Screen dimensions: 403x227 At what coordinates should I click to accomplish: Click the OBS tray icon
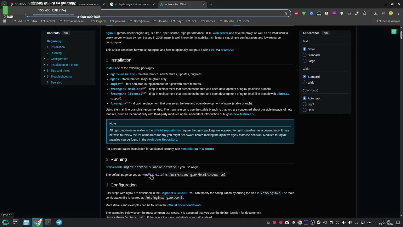[x=312, y=222]
